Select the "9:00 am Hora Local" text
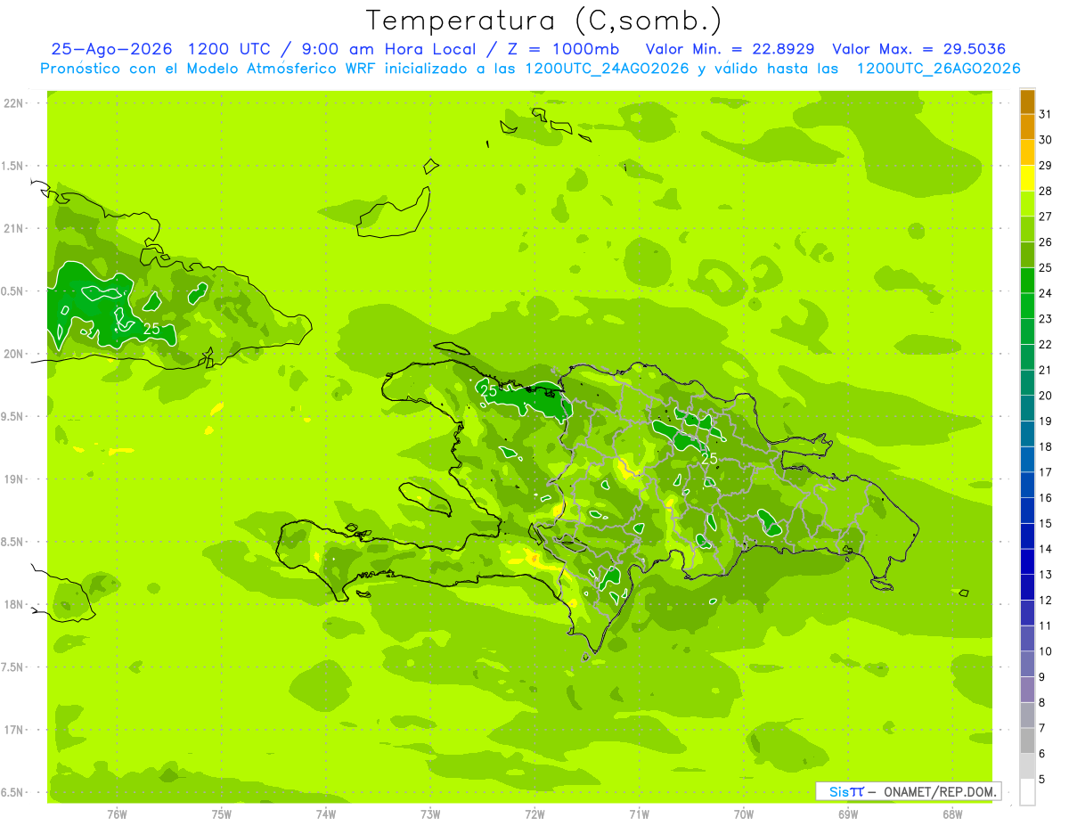Screen dimensions: 1069x826 pyautogui.click(x=388, y=48)
